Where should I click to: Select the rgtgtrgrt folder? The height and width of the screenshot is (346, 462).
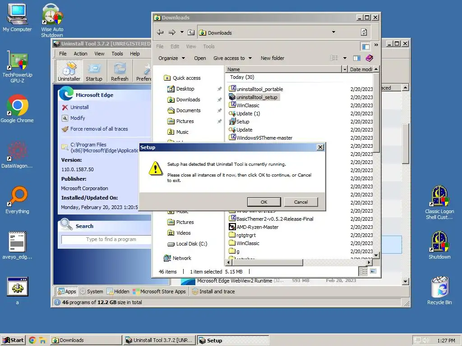click(x=242, y=235)
